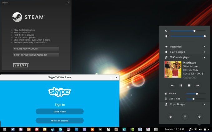212x132 pixels.
Task: Click the power off icon
Action: click(199, 117)
